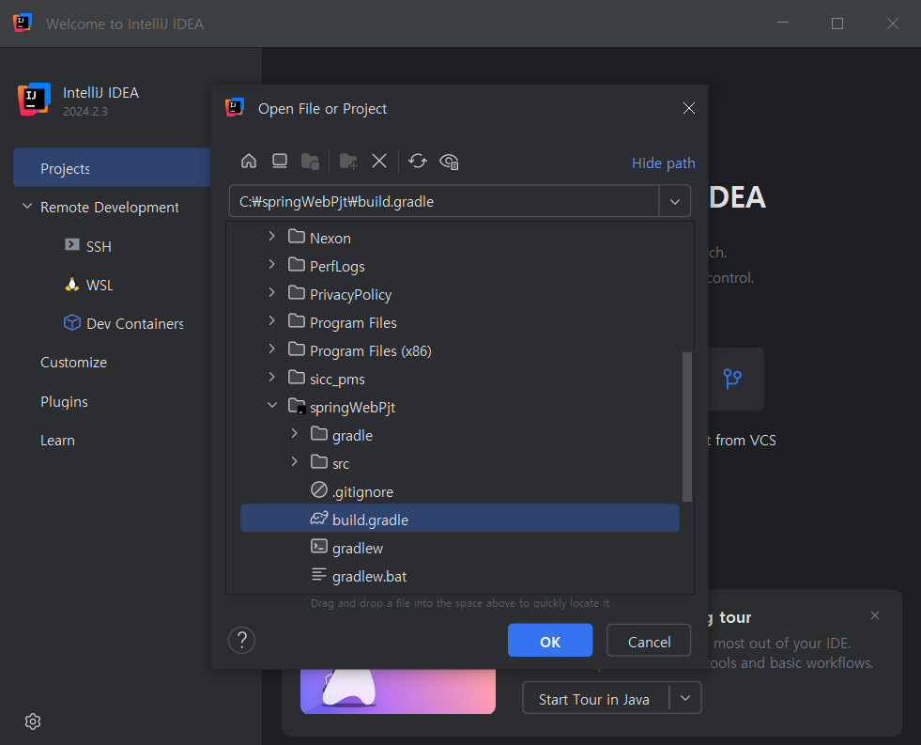921x745 pixels.
Task: Expand the gradle folder
Action: (x=294, y=434)
